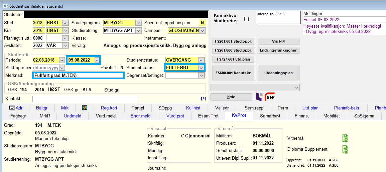The width and height of the screenshot is (386, 172).
Task: Click the FS600.001 Kar.utskr. button
Action: [233, 73]
